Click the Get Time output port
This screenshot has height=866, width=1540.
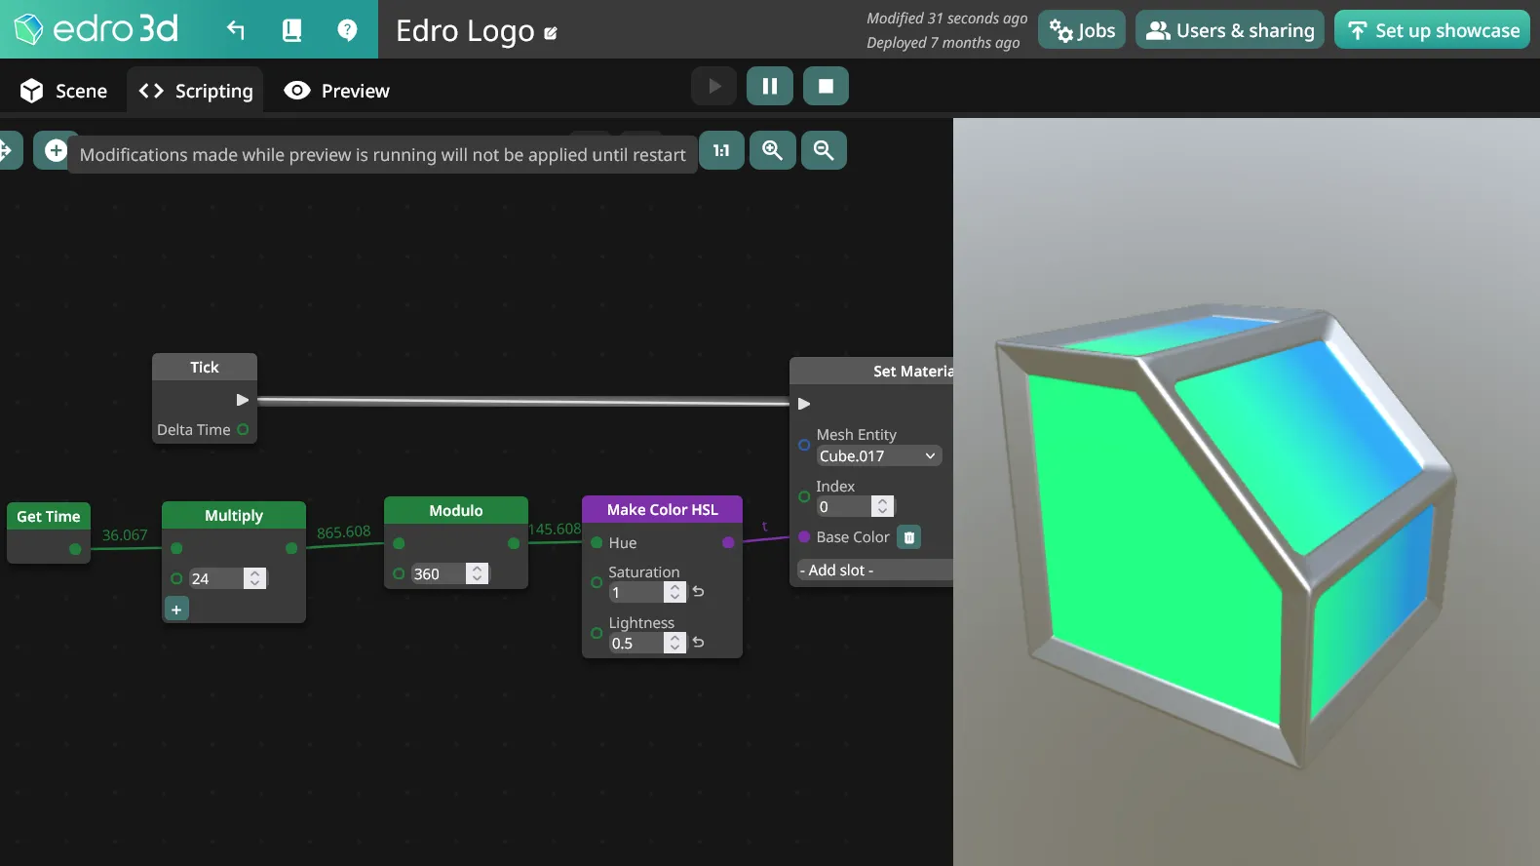coord(75,549)
